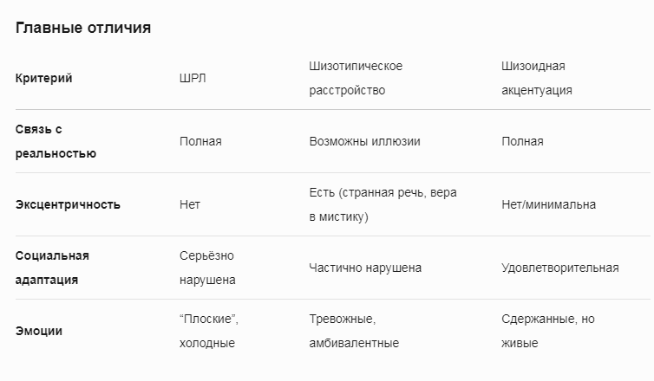Select the Серьёзно нарушена cell
The width and height of the screenshot is (654, 381).
click(x=207, y=268)
